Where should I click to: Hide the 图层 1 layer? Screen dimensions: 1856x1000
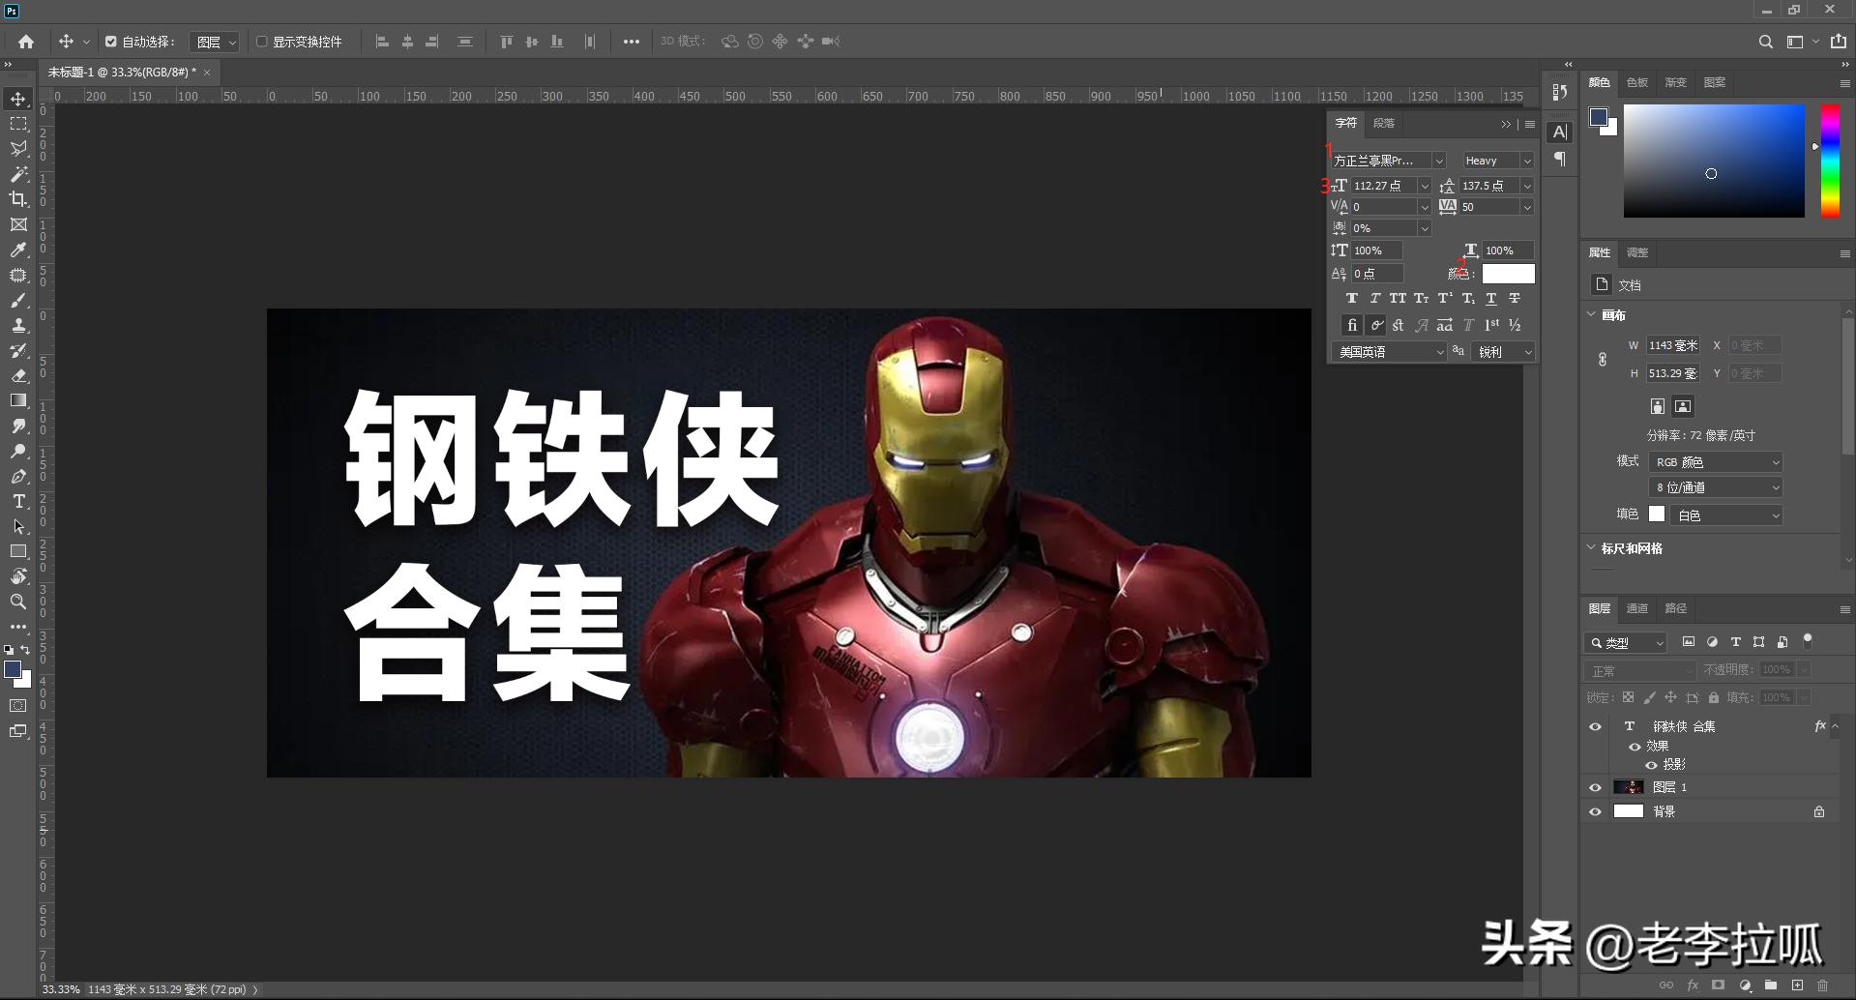tap(1596, 786)
